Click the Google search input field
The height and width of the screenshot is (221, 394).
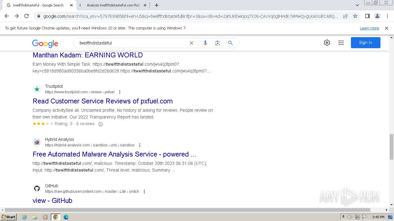pyautogui.click(x=132, y=43)
